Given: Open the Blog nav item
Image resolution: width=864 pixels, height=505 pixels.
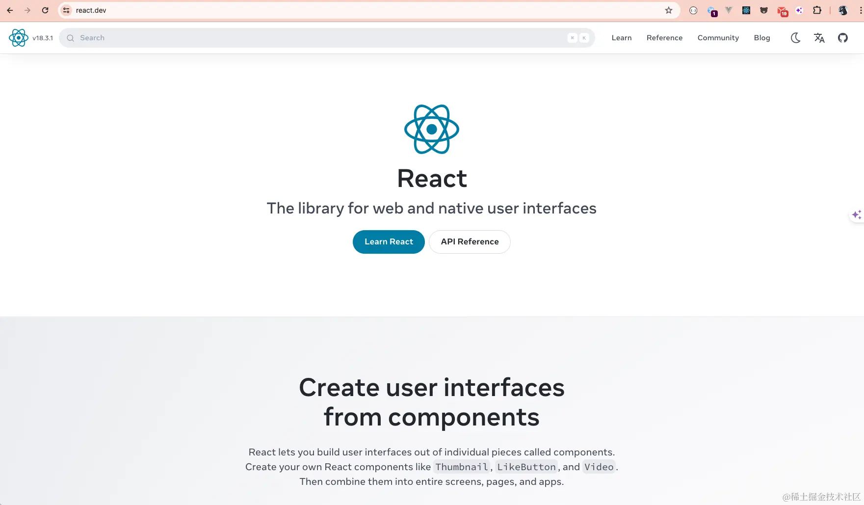Looking at the screenshot, I should [x=762, y=38].
